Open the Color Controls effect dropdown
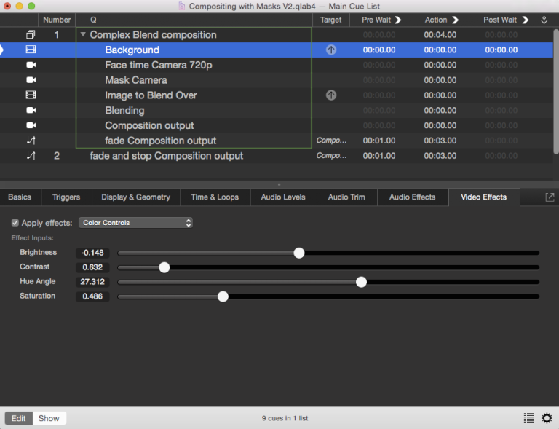This screenshot has width=559, height=429. 136,223
